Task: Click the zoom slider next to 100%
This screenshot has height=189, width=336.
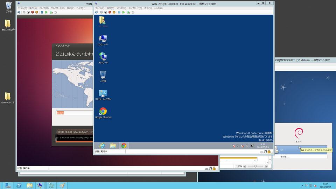Action: click(255, 166)
